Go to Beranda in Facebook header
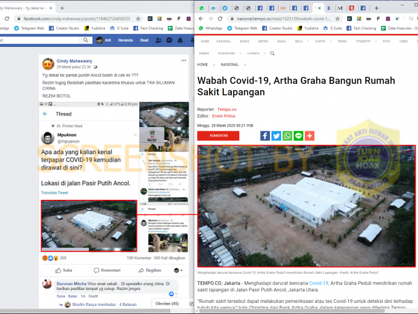This screenshot has height=314, width=418. [125, 40]
